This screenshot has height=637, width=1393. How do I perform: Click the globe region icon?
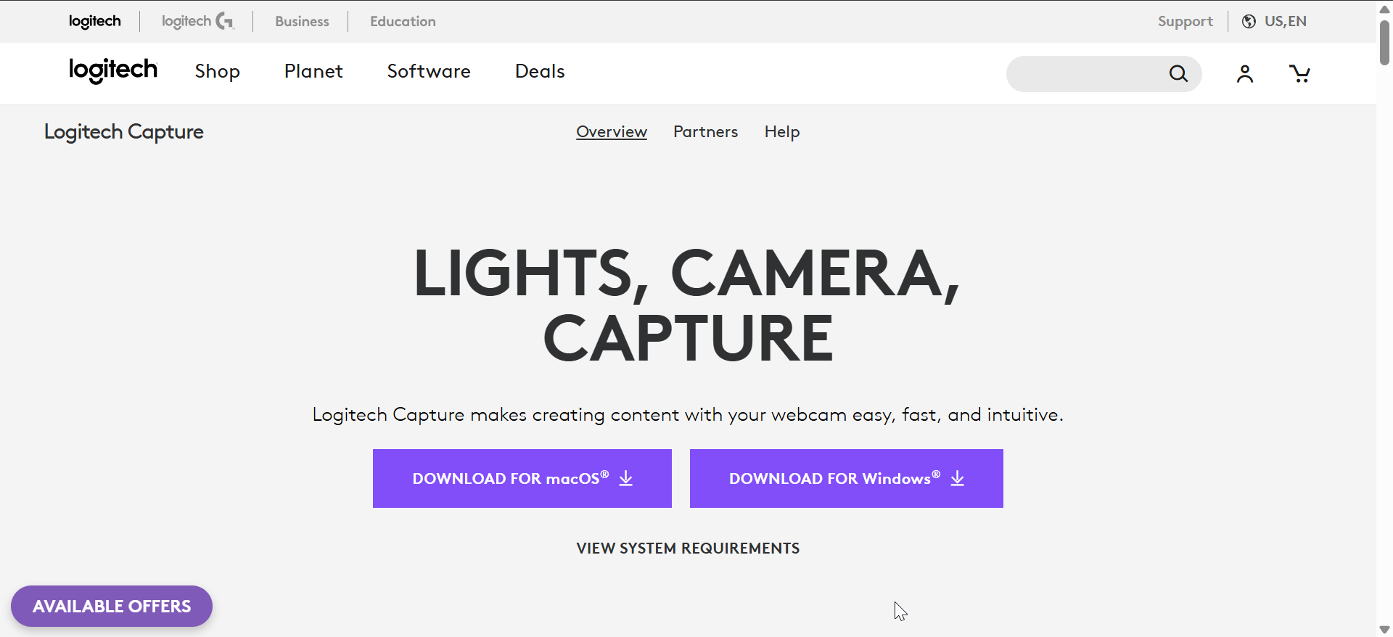(1249, 21)
